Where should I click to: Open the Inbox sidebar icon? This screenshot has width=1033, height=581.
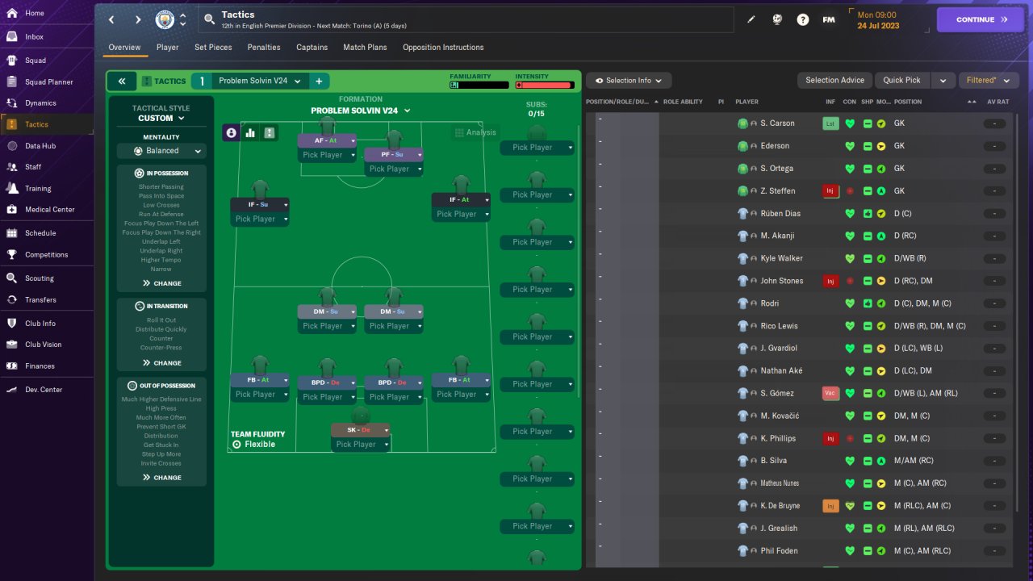pyautogui.click(x=12, y=37)
